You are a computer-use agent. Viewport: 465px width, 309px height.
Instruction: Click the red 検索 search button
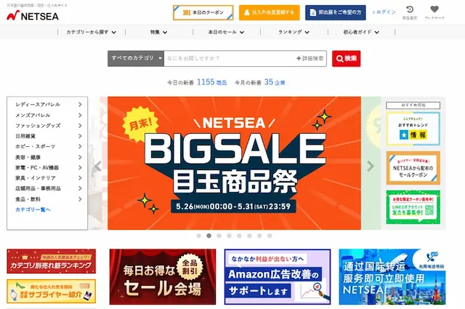346,58
